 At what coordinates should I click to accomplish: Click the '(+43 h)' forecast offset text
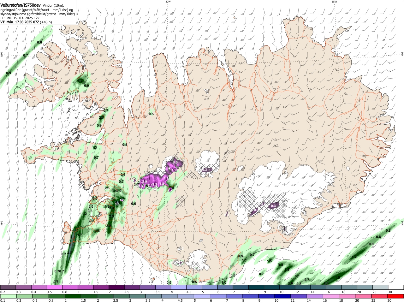click(46, 22)
